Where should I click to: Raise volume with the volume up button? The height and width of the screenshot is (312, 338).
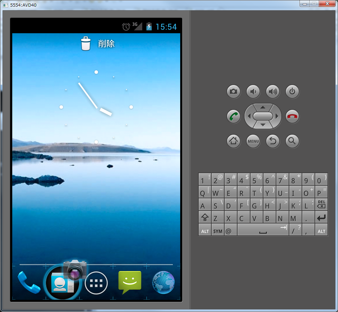pos(273,92)
